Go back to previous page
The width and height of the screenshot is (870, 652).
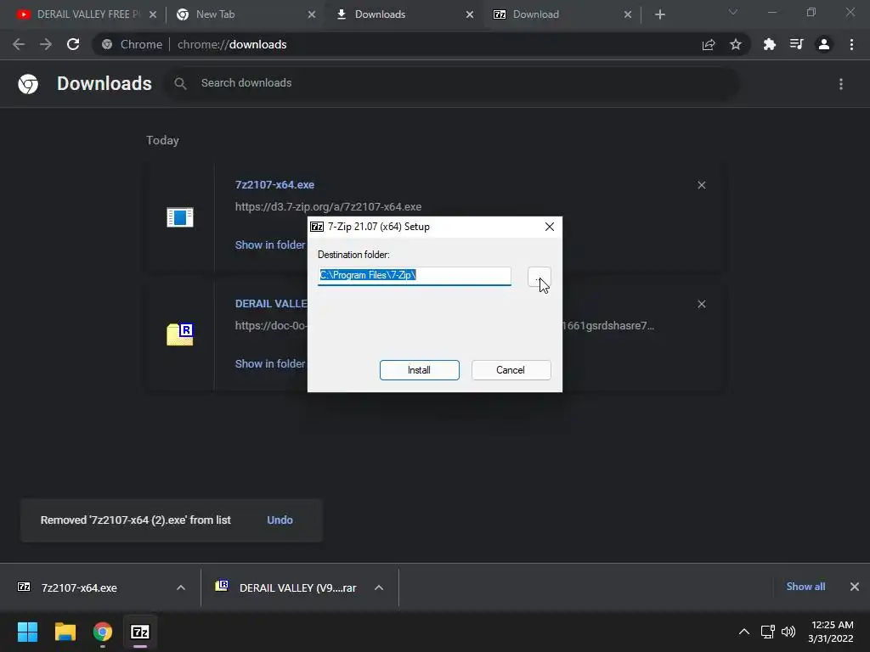point(19,44)
